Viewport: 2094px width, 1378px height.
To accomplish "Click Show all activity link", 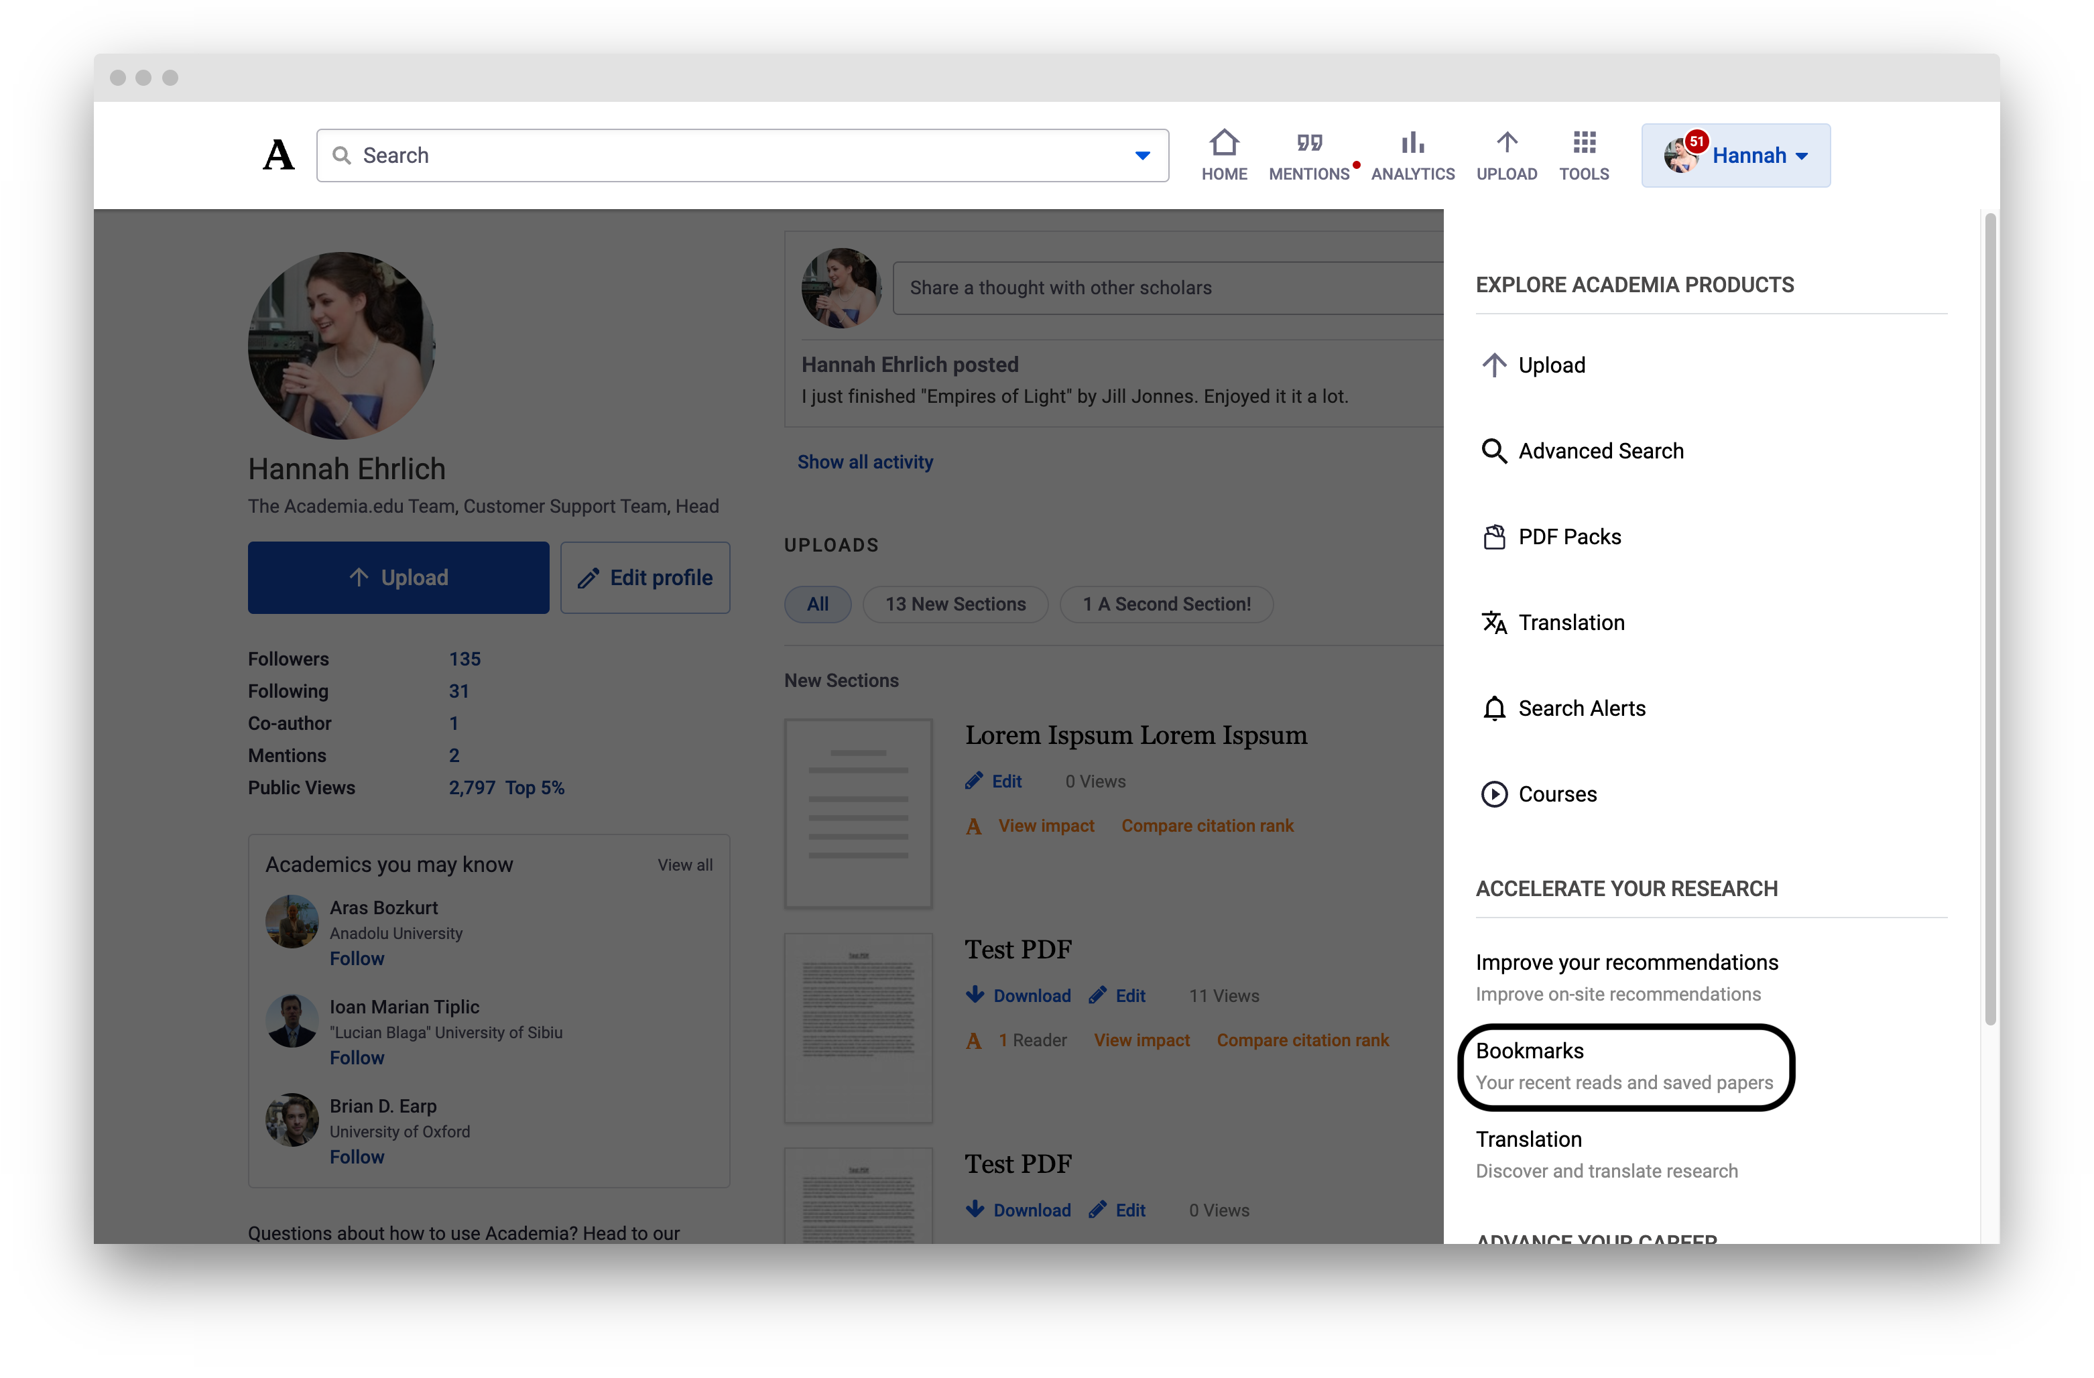I will point(865,462).
